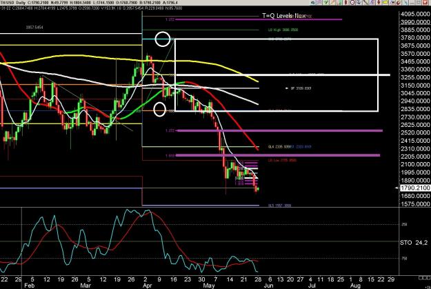Screen dimensions: 431x289
Task: Click the DP 3139 pivot label
Action: tap(301, 88)
